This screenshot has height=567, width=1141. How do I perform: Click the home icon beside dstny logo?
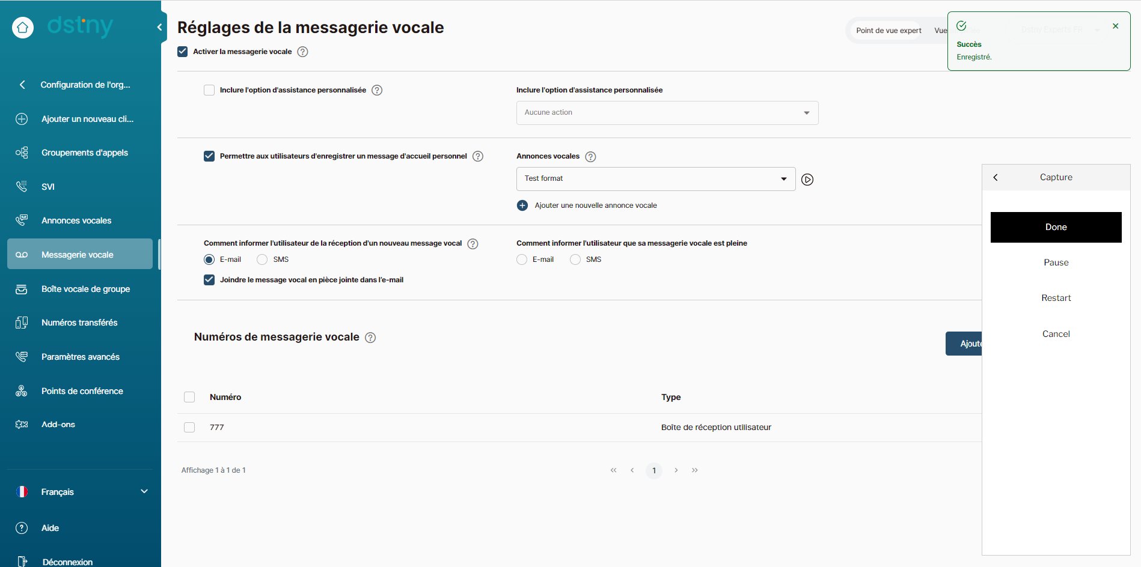click(23, 27)
